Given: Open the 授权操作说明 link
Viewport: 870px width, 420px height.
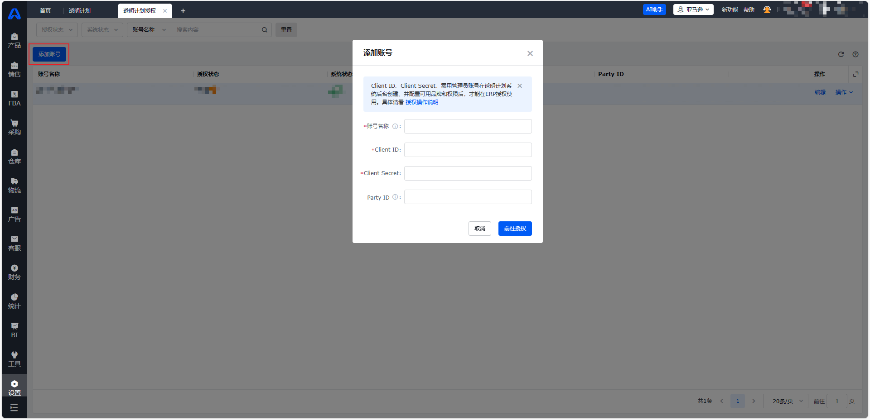Looking at the screenshot, I should click(421, 102).
